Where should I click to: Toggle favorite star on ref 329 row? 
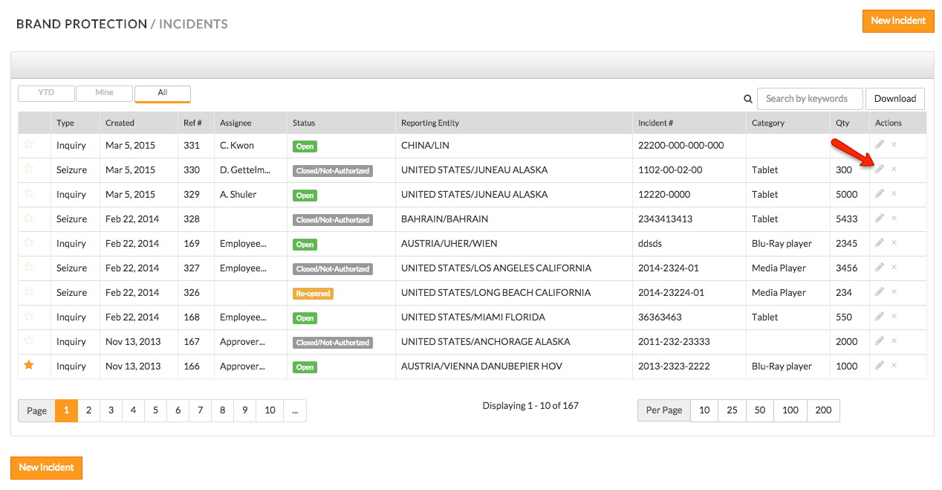pos(29,194)
